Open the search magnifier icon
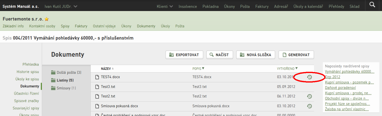This screenshot has height=116, width=382. [x=372, y=4]
